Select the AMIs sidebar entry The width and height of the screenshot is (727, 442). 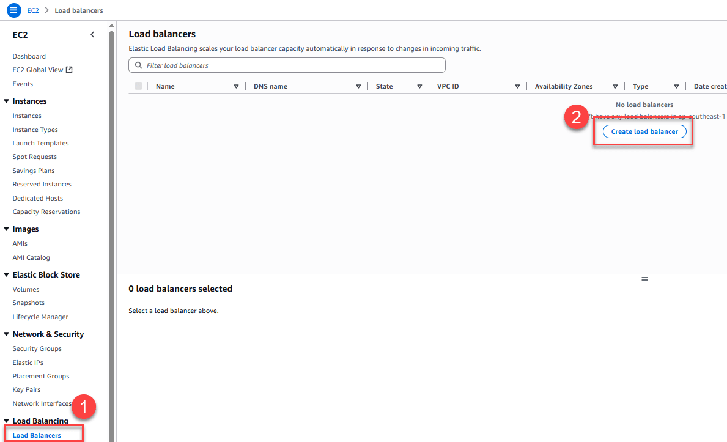point(20,243)
